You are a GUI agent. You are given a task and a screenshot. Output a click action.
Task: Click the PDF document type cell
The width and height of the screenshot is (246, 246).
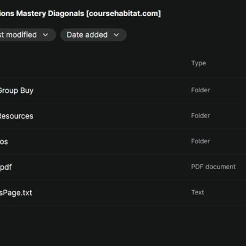click(213, 167)
